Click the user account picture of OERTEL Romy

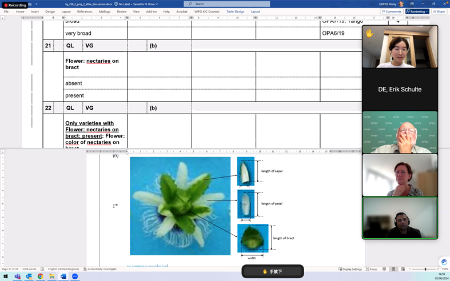tap(401, 4)
